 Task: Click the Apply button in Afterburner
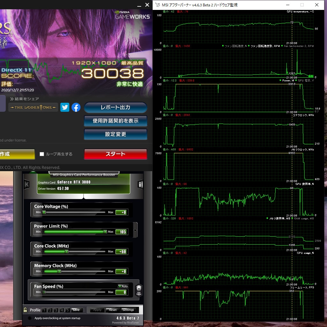pos(97,310)
